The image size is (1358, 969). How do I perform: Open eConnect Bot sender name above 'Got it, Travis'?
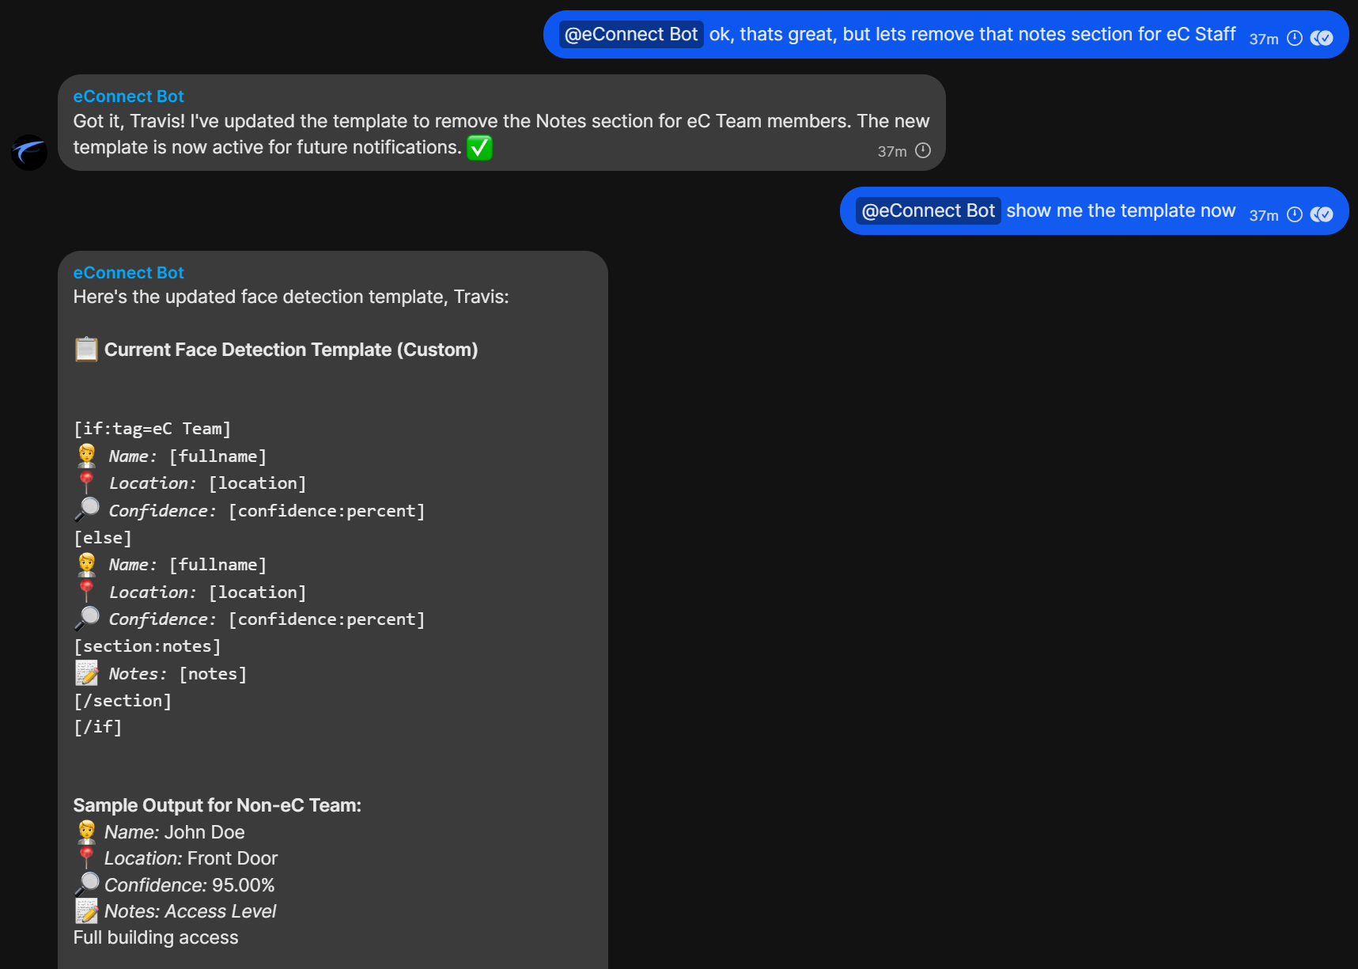[128, 97]
